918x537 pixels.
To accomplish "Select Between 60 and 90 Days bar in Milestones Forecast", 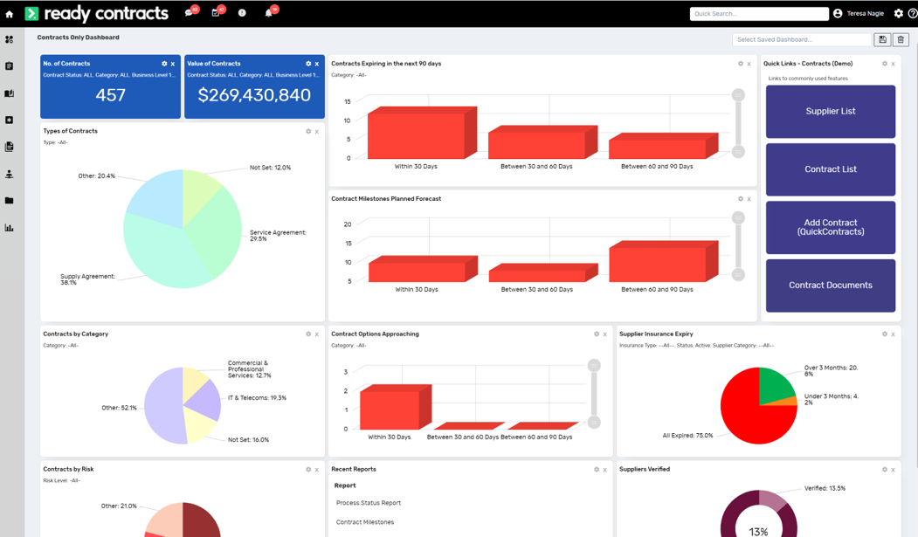I will tap(663, 261).
